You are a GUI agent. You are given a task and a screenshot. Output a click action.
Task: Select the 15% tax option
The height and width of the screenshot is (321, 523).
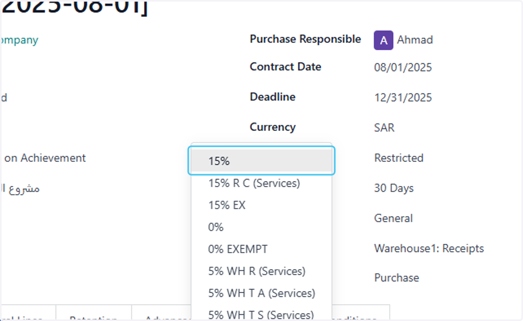pos(261,161)
